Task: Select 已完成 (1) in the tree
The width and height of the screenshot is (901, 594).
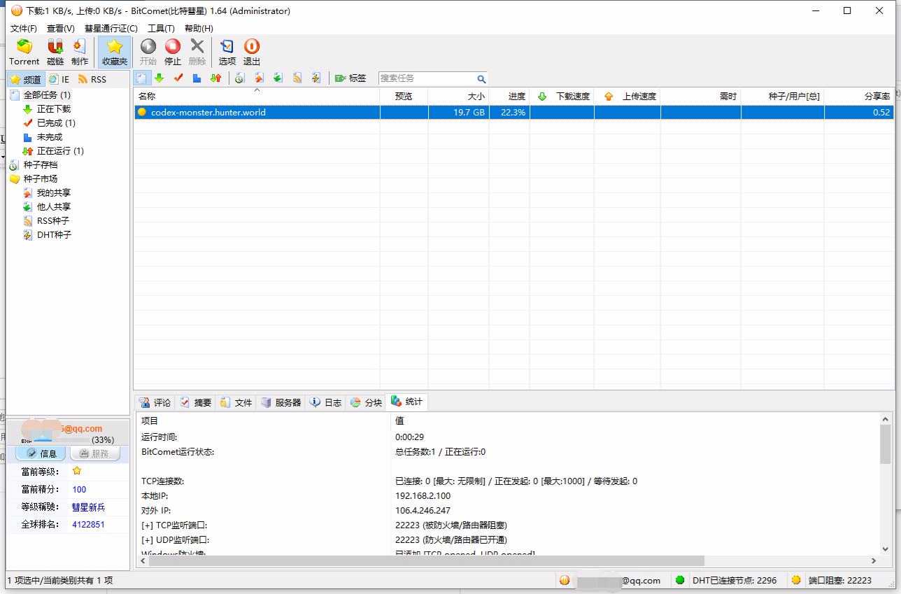Action: [56, 122]
